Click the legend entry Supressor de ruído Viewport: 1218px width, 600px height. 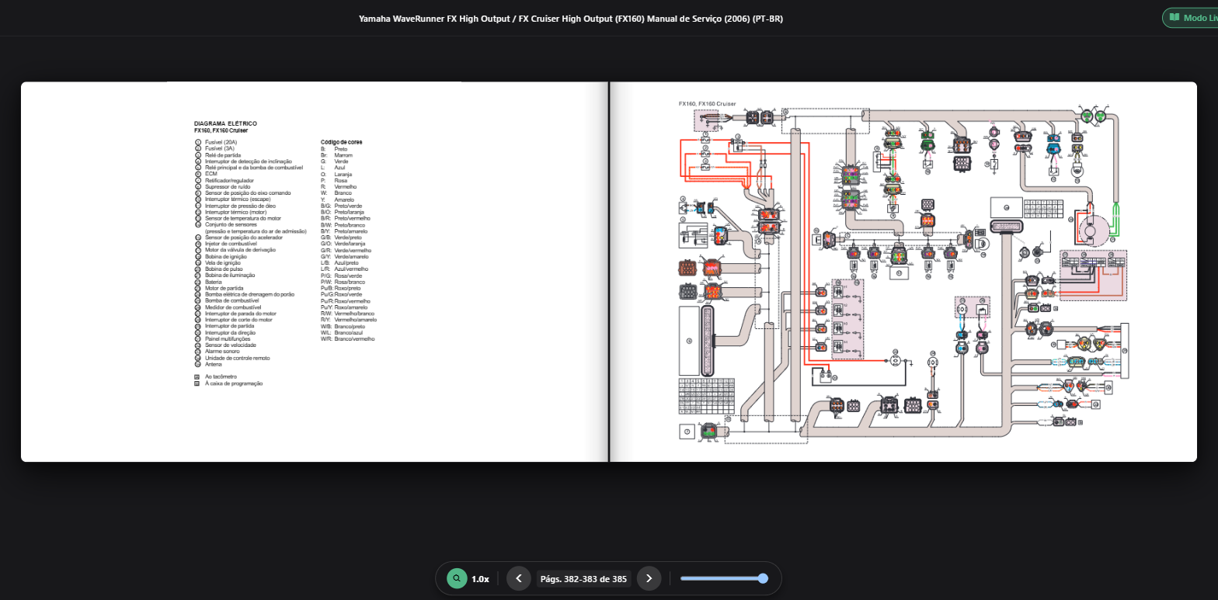point(228,186)
